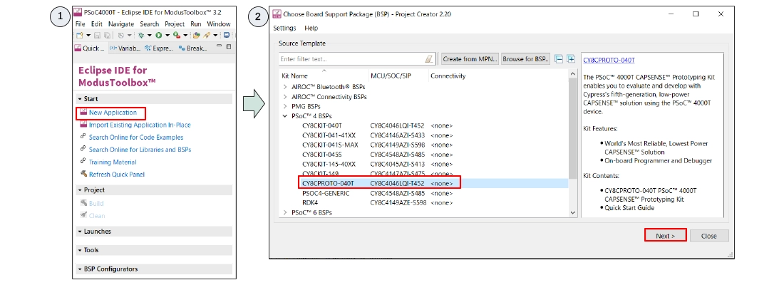Screen dimensions: 784x285
Task: Switch to the Variables tab
Action: (x=125, y=48)
